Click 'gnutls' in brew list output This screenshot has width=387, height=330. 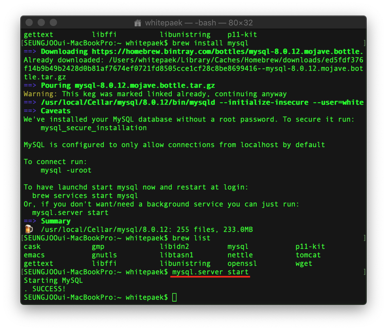coord(104,255)
